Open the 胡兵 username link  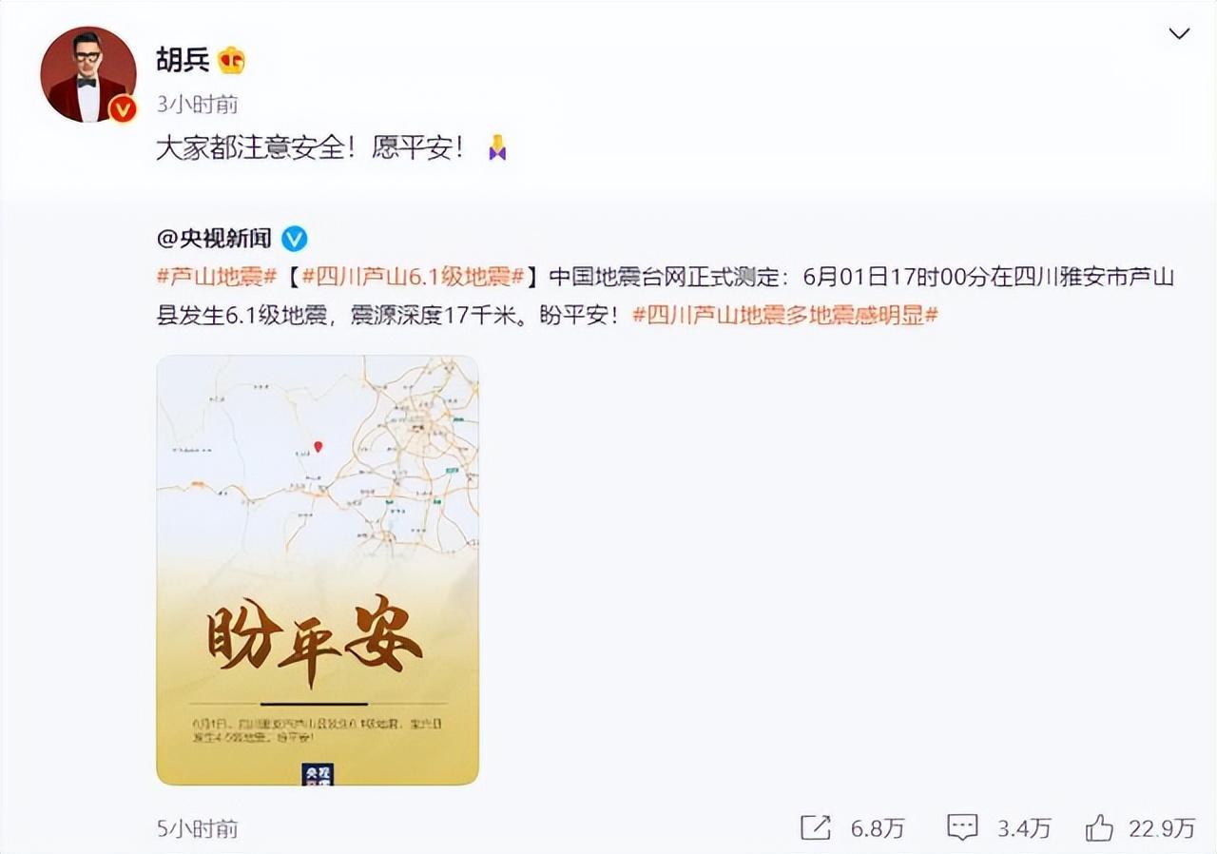click(x=183, y=61)
